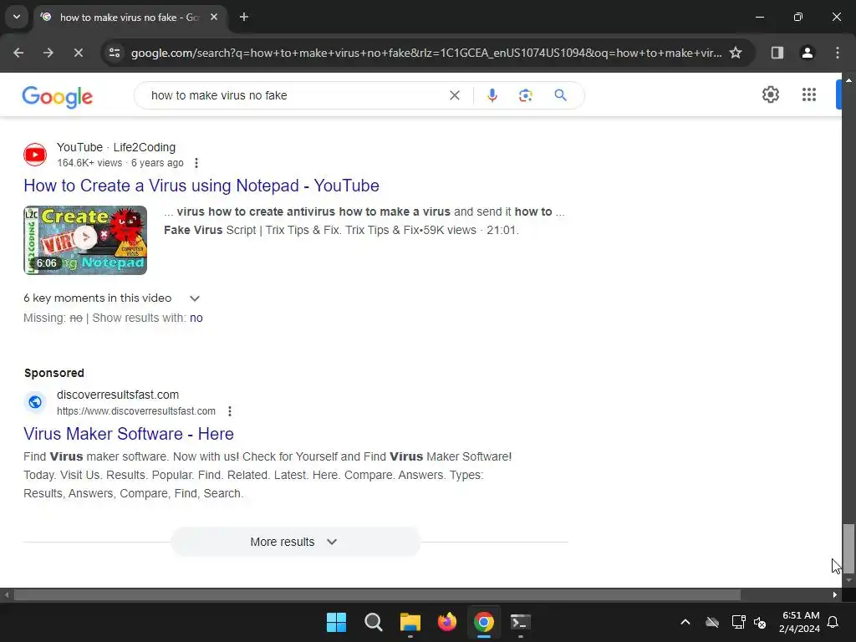Image resolution: width=856 pixels, height=642 pixels.
Task: Clear the search query
Action: (454, 95)
